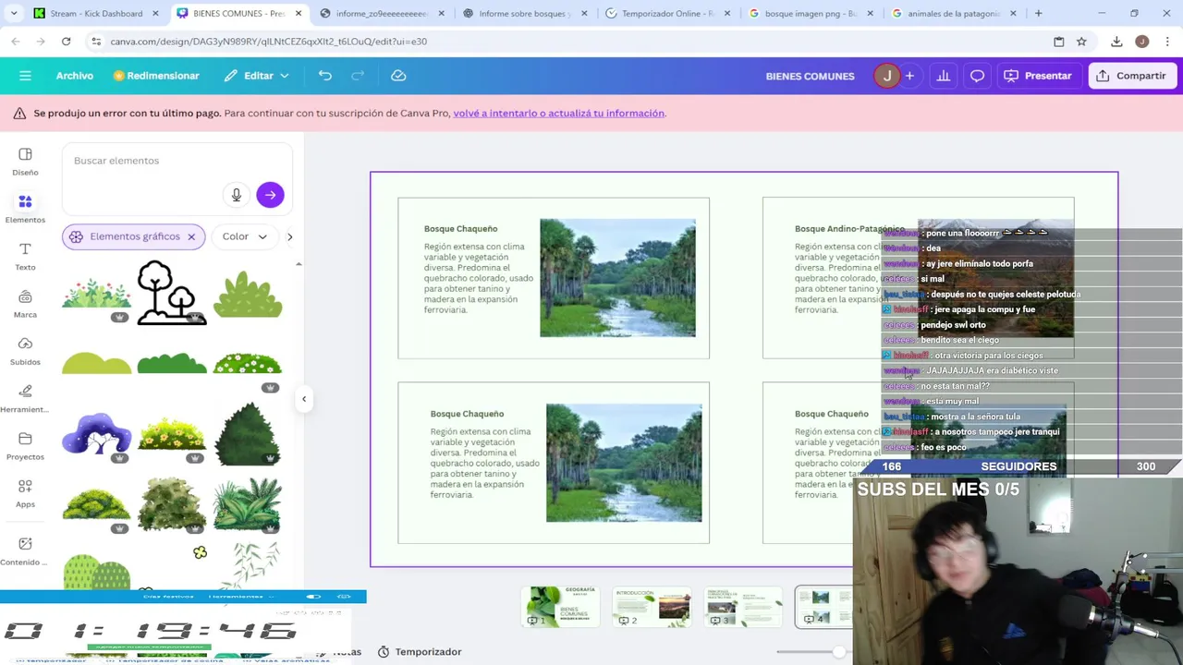
Task: Open browser three-dot menu
Action: click(1167, 42)
